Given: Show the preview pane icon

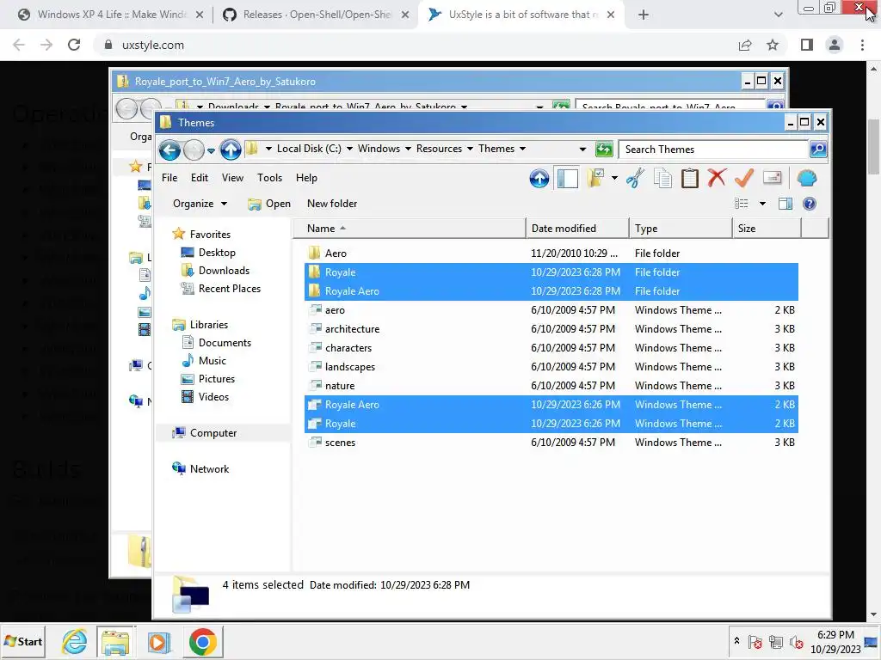Looking at the screenshot, I should click(786, 204).
